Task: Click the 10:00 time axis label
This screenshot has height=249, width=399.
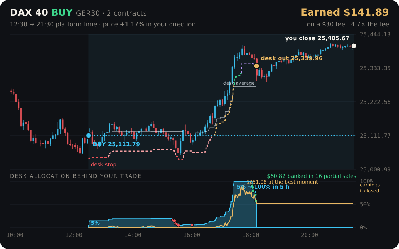Action: coord(15,235)
